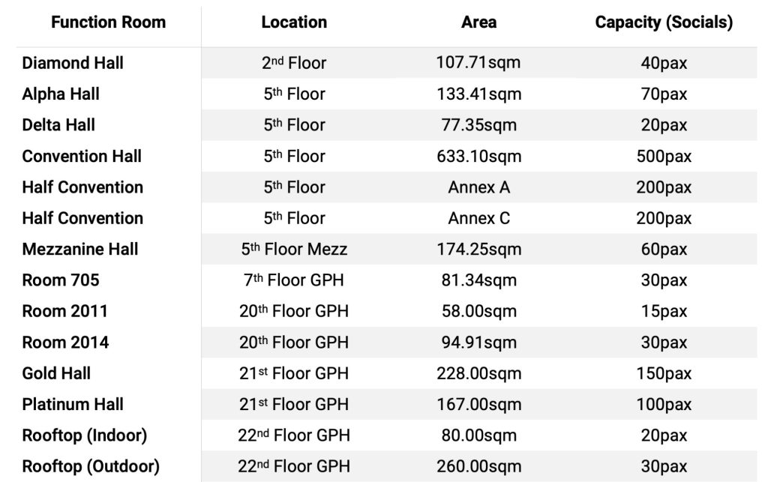Click the Annex A area cell

click(478, 187)
